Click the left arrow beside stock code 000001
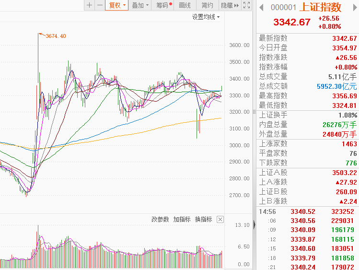 [261, 7]
